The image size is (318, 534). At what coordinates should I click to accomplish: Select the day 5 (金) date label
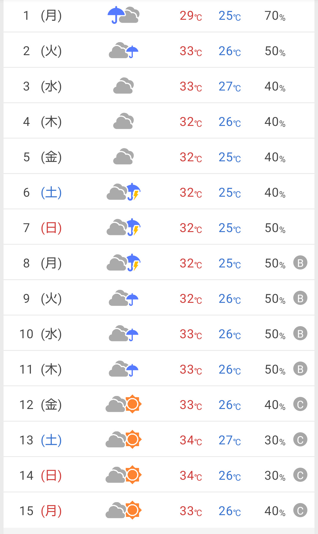[42, 157]
